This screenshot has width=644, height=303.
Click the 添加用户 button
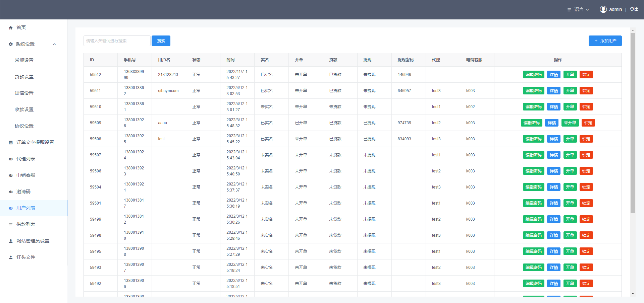(x=605, y=41)
